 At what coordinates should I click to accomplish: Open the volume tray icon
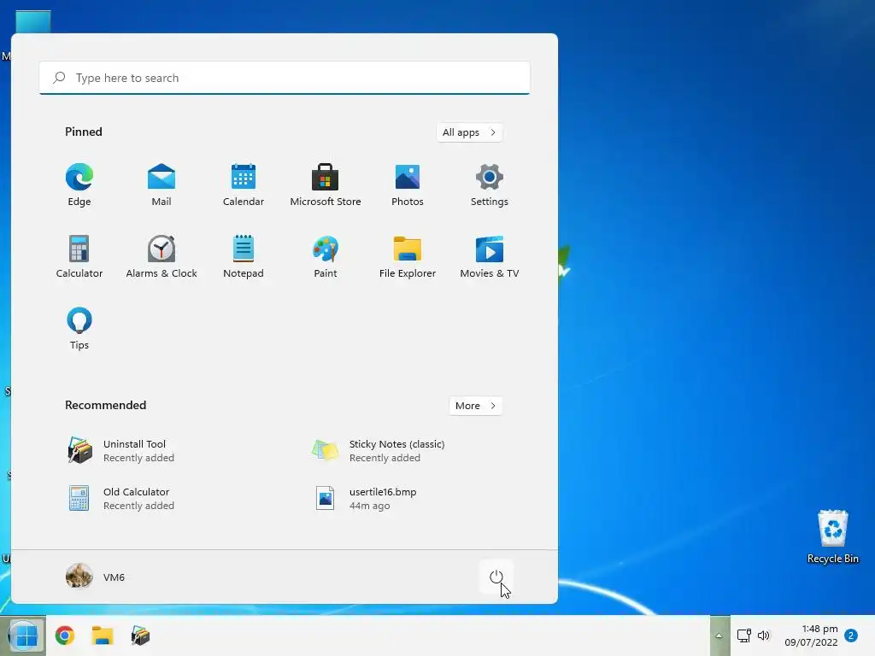point(764,635)
